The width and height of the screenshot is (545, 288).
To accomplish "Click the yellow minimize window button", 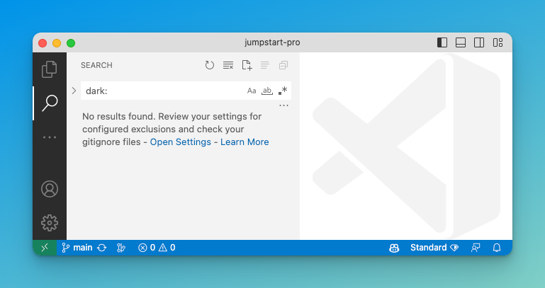I will click(57, 43).
